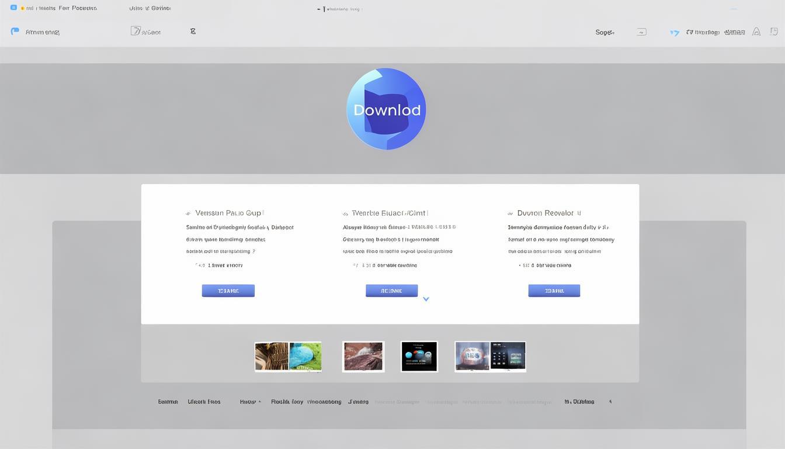Open the dark thumbnail showing planets

(x=419, y=357)
